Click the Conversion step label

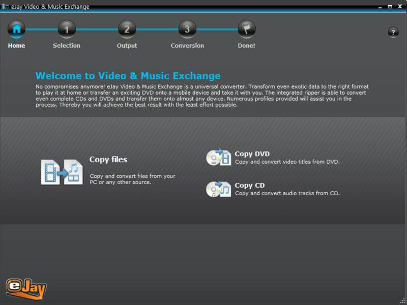pyautogui.click(x=187, y=45)
